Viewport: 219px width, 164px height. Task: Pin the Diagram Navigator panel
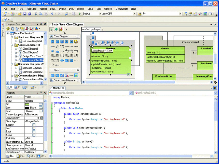(41, 24)
